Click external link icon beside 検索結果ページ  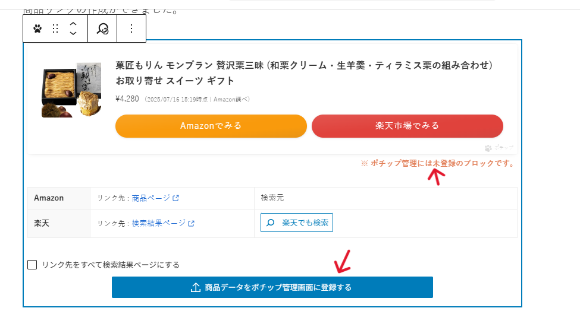191,223
